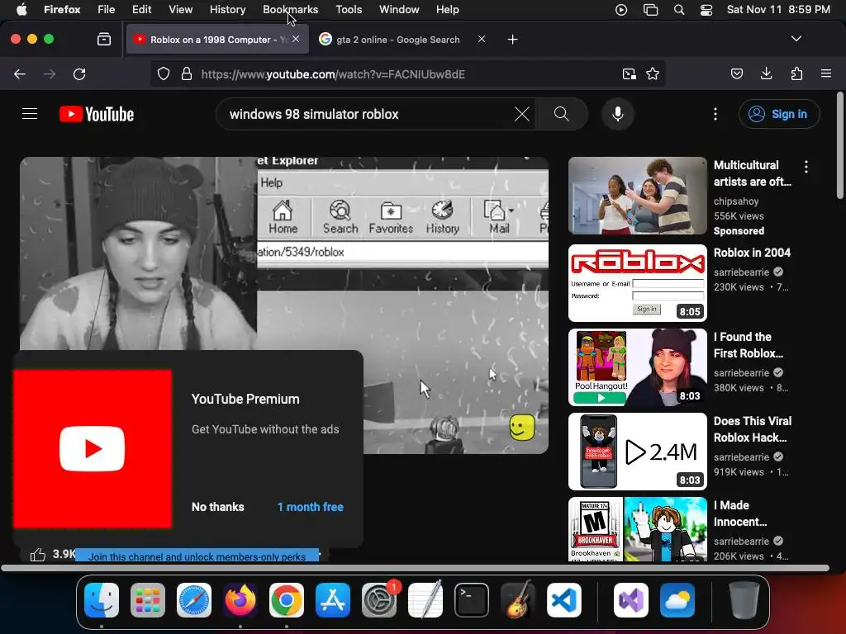
Task: Open options for Multicultural artists video
Action: click(x=806, y=167)
